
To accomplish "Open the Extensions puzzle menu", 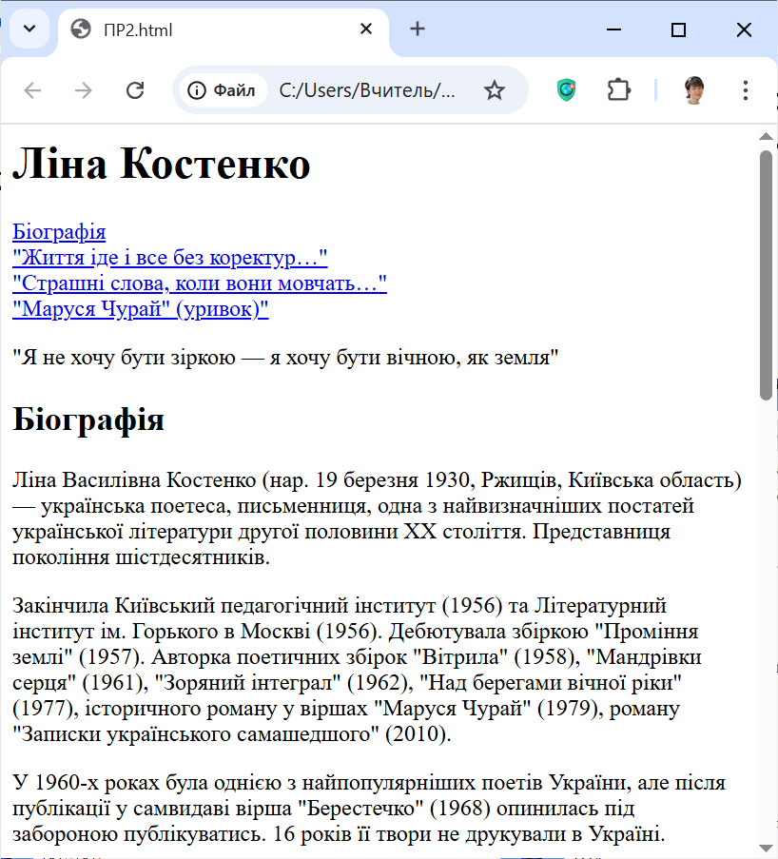I will coord(619,90).
